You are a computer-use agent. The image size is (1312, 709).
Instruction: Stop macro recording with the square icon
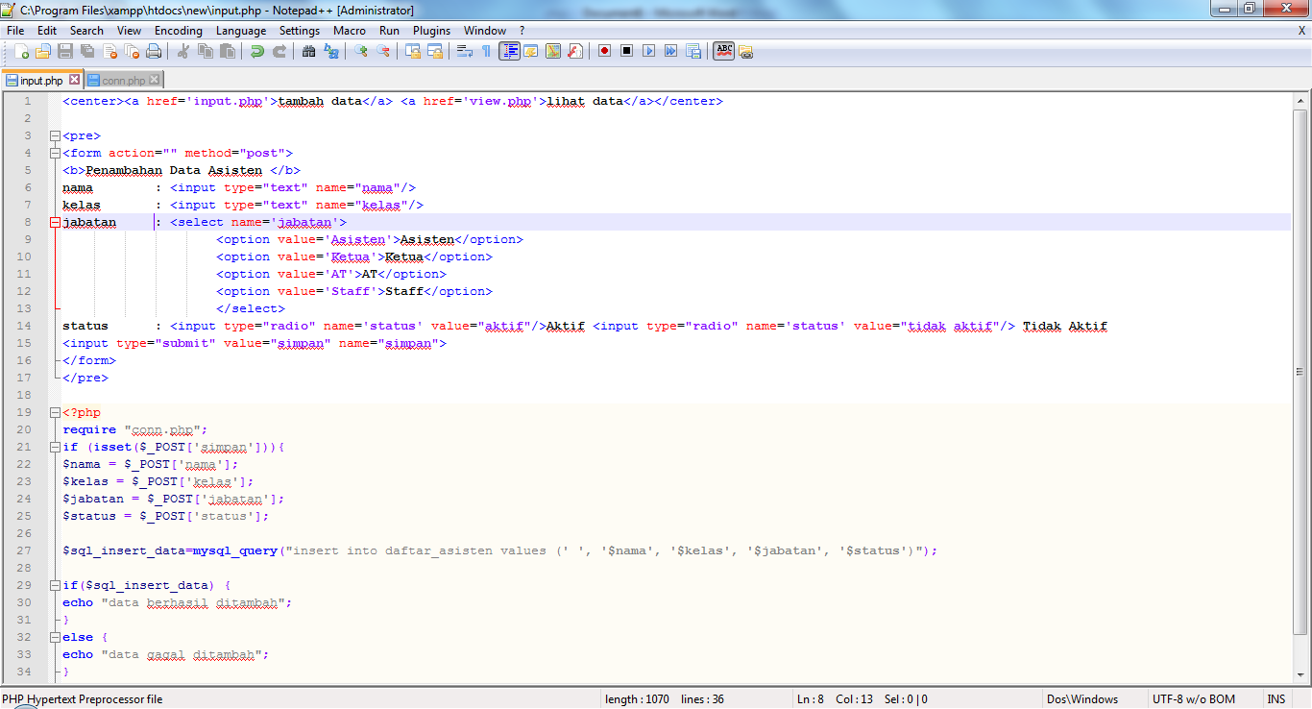(627, 51)
